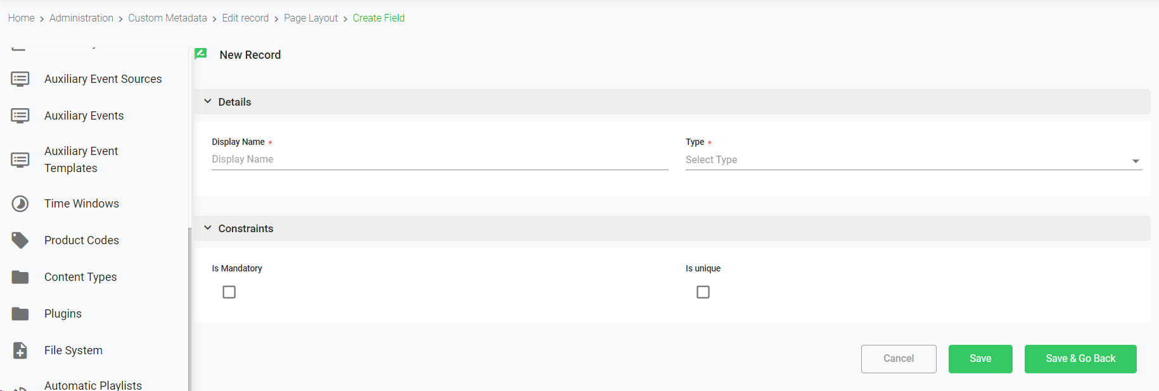Viewport: 1159px width, 391px height.
Task: Click the Plugins folder icon
Action: coord(20,314)
